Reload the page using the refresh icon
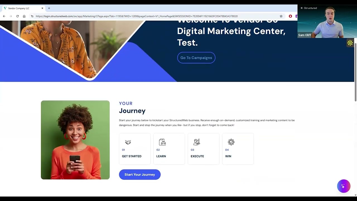Image resolution: width=357 pixels, height=201 pixels. point(17,16)
